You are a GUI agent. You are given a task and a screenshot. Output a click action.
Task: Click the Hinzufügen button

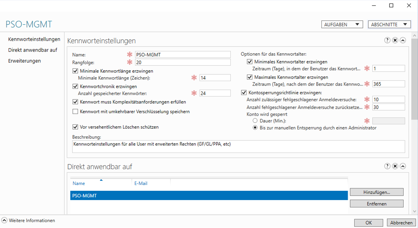pyautogui.click(x=376, y=192)
